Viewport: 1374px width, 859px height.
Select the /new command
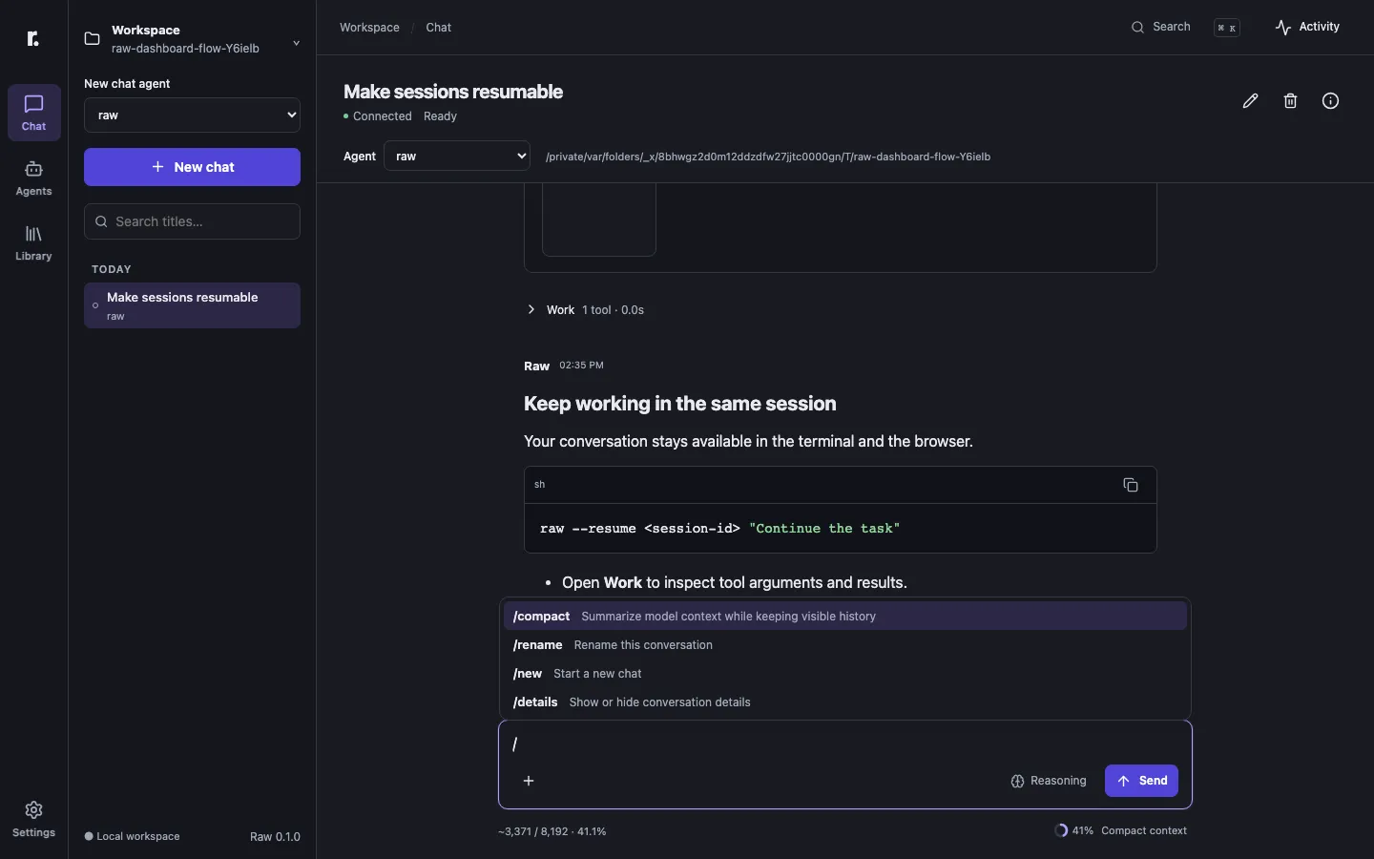(x=845, y=674)
